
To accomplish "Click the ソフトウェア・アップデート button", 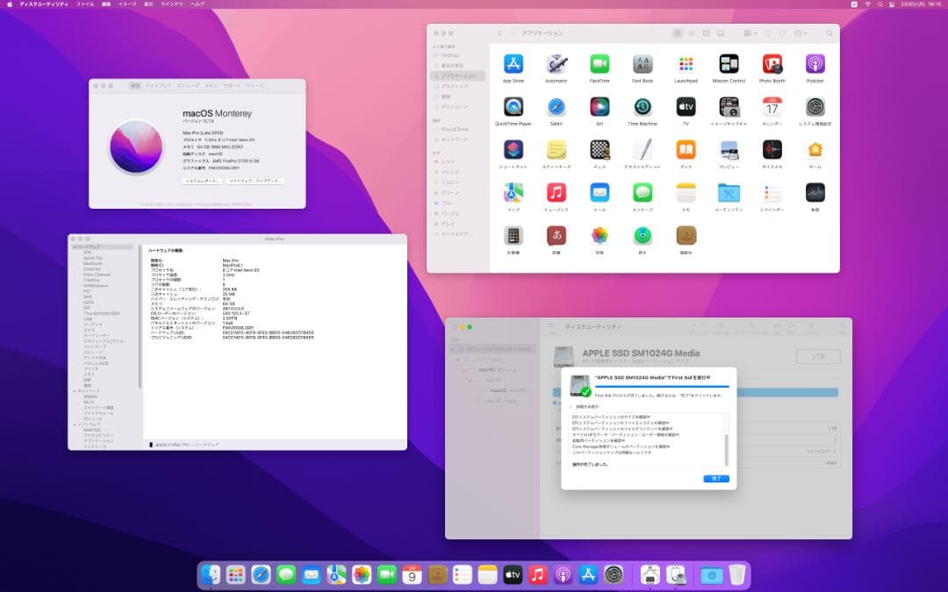I will pos(255,181).
